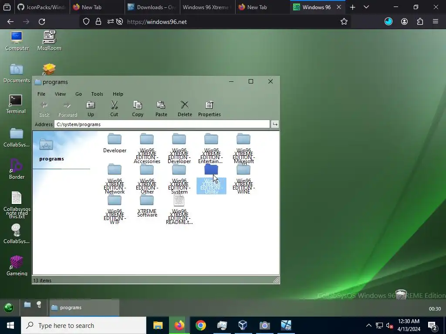Open the package box desktop shortcut
Screen dimensions: 446x334
[49, 69]
